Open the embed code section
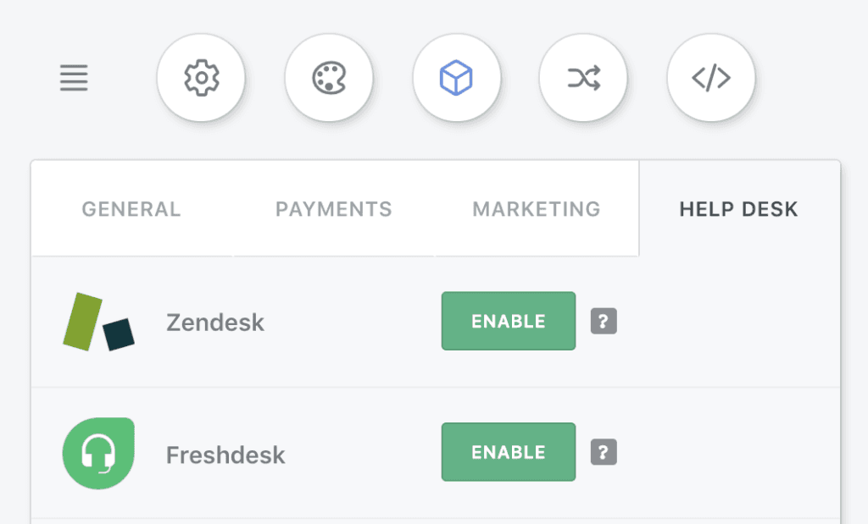Screen dimensions: 868x524 coord(711,77)
